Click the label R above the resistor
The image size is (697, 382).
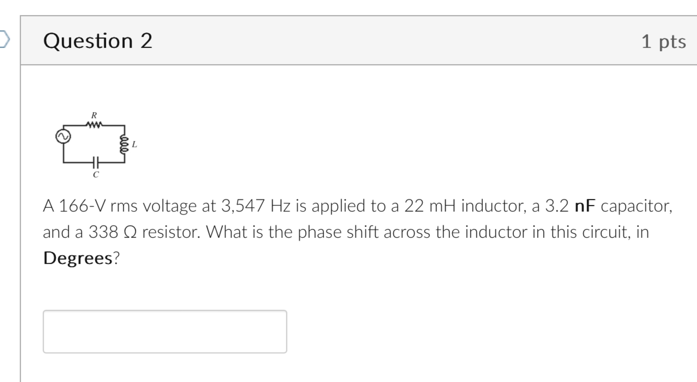pos(94,115)
